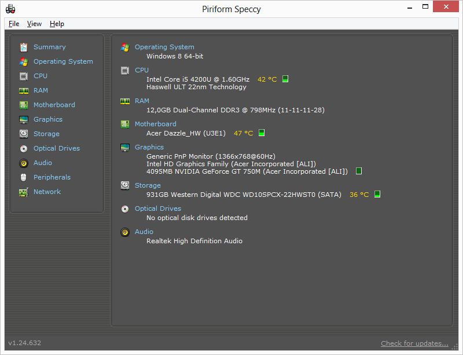Viewport: 463px width, 355px height.
Task: Click the Peripherals mouse icon in sidebar
Action: [24, 177]
